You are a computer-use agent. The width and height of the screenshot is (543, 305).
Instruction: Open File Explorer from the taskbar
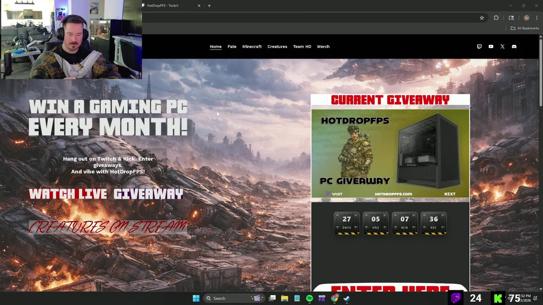click(x=285, y=298)
